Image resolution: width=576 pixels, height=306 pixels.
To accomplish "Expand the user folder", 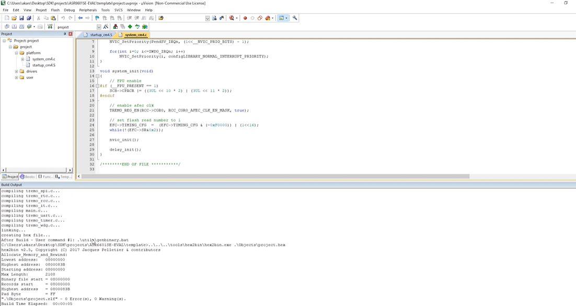I will click(x=16, y=77).
